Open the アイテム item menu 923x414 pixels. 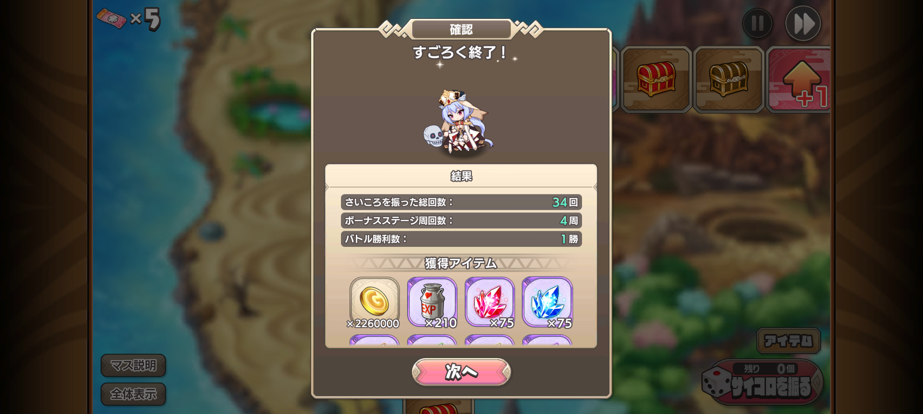point(788,340)
